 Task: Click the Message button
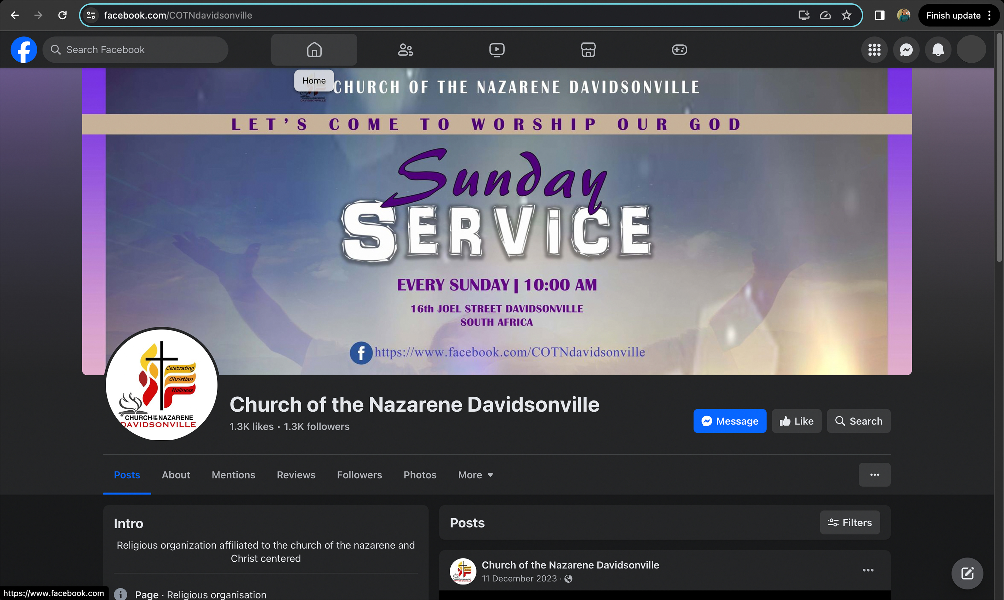[729, 421]
